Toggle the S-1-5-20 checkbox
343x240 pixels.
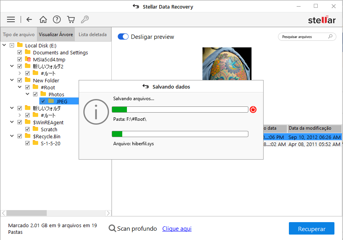pos(27,143)
